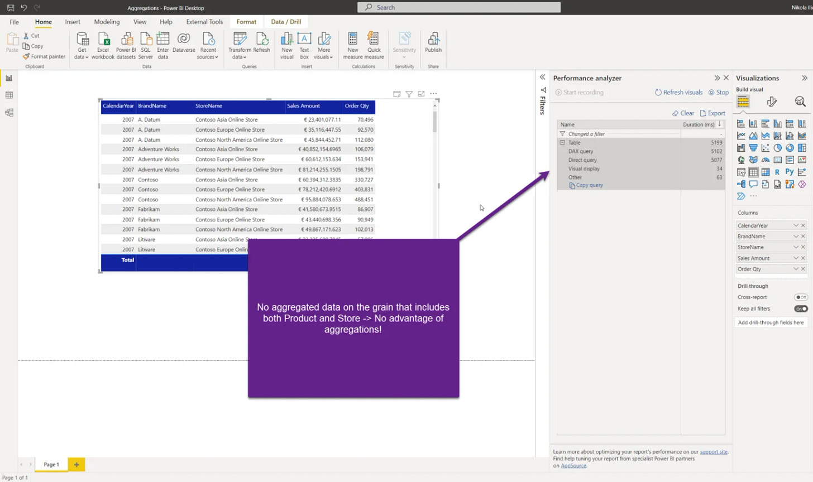Viewport: 813px width, 482px height.
Task: Switch to the Modeling ribbon tab
Action: [x=107, y=22]
